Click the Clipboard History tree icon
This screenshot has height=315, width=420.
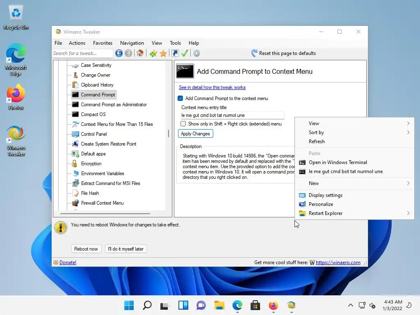75,85
